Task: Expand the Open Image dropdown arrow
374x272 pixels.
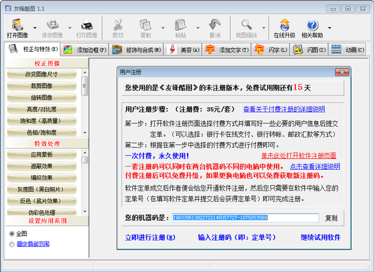Action: [x=35, y=27]
